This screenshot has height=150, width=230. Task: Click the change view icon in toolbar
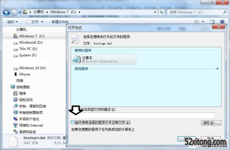(x=197, y=22)
